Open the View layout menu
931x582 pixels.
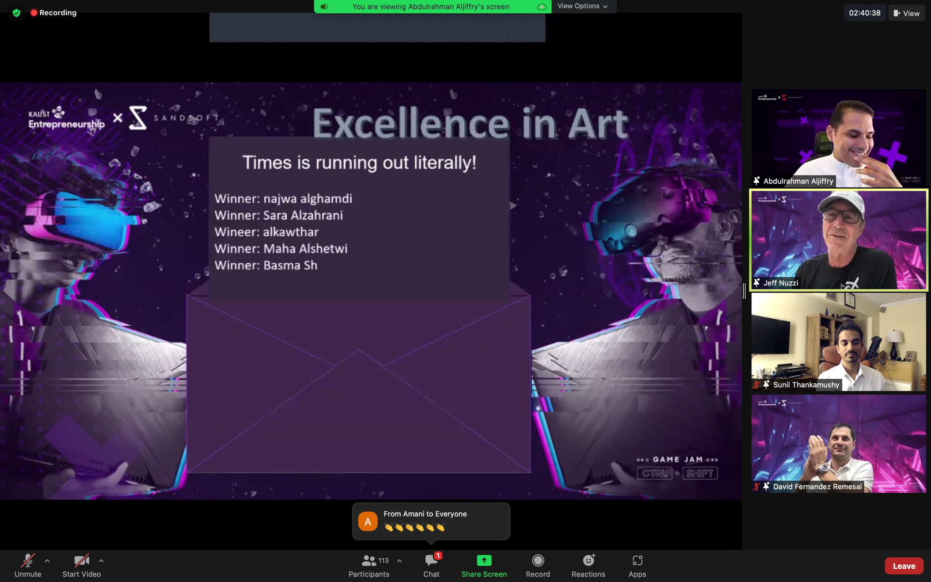[906, 13]
